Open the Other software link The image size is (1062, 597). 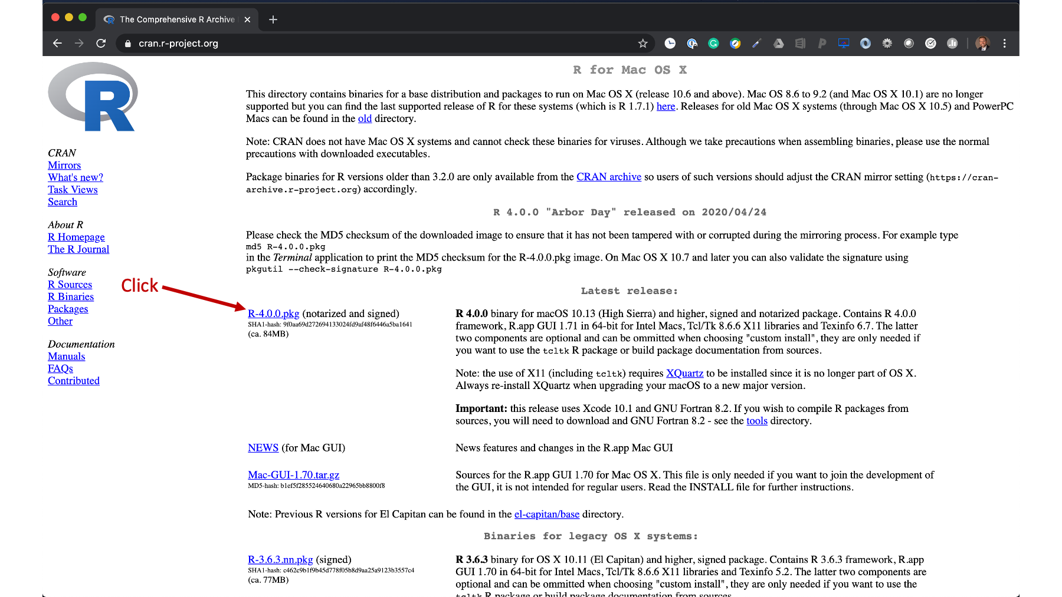coord(60,321)
